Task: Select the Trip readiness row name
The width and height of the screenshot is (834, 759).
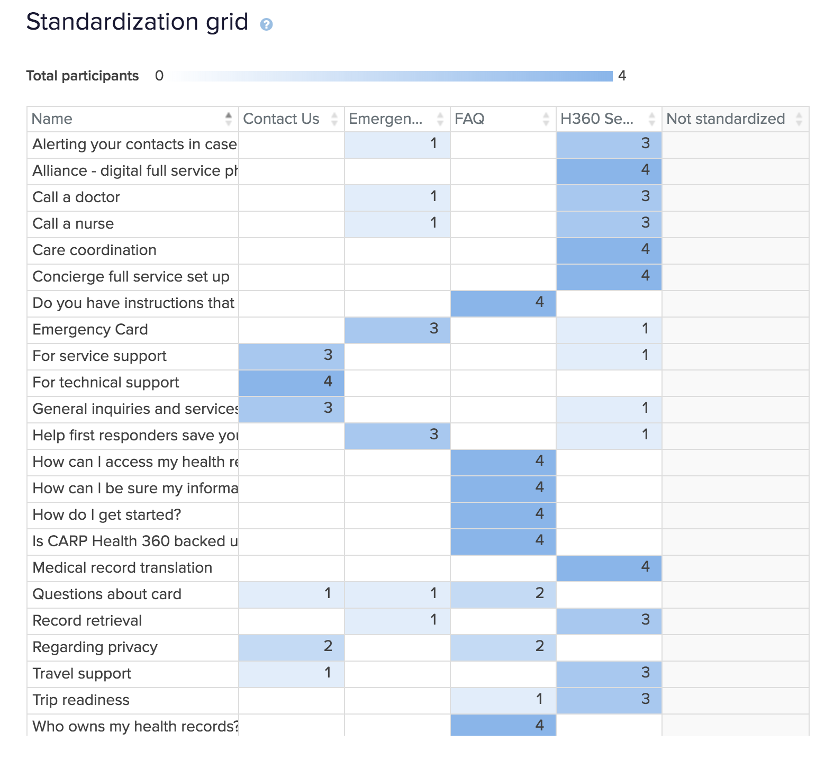Action: pos(81,700)
